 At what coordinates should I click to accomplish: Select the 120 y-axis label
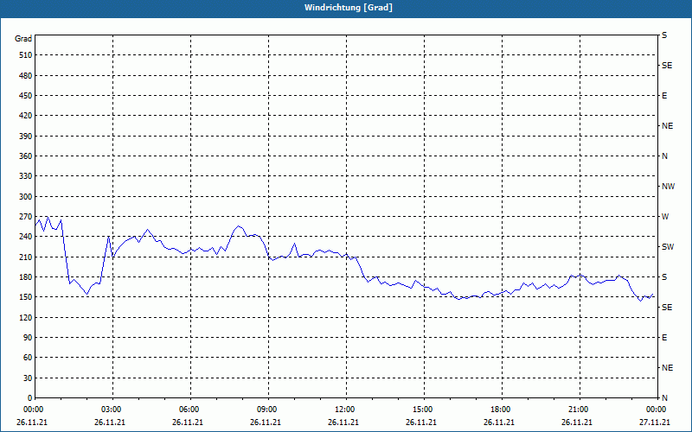tap(26, 317)
